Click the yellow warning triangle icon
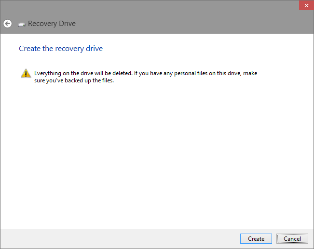The image size is (314, 249). 26,74
